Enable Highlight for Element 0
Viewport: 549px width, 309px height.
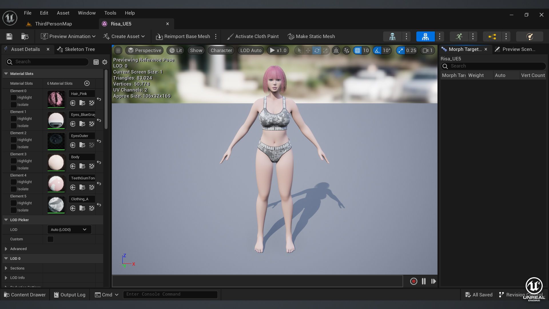[x=13, y=98]
